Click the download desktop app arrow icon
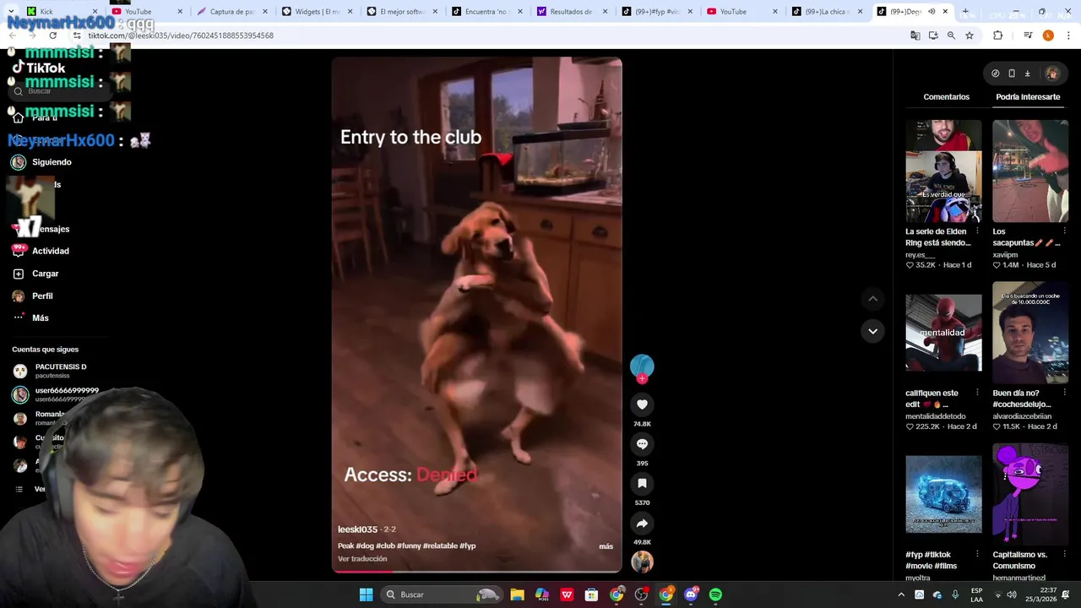1081x608 pixels. click(1027, 73)
